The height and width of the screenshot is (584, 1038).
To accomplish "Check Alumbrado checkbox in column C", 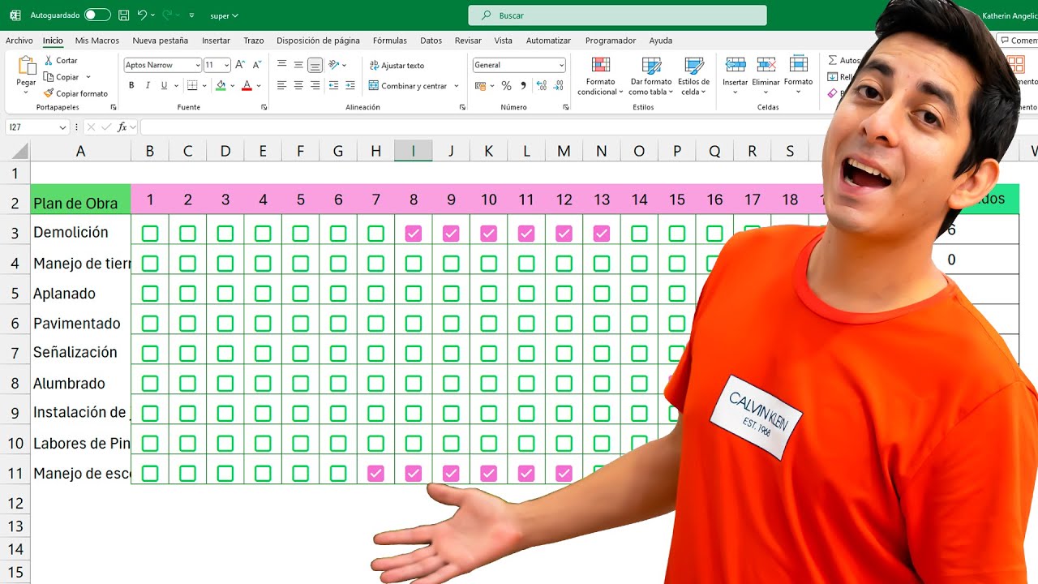I will click(187, 384).
